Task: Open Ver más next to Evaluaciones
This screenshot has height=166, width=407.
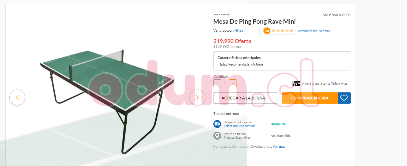Action: (325, 31)
